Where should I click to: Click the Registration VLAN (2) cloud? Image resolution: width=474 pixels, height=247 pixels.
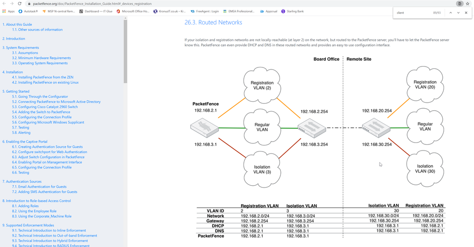pos(262,85)
